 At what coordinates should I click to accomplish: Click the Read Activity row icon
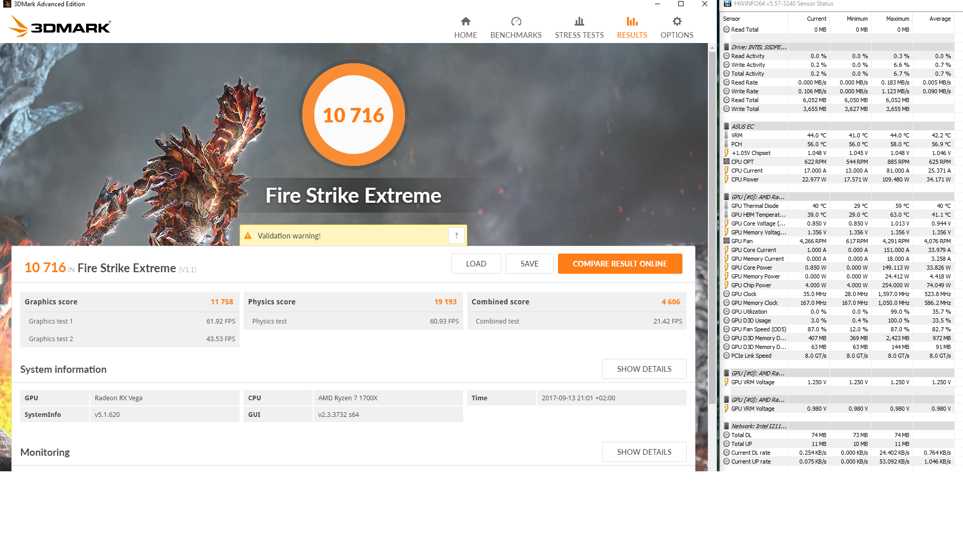(727, 56)
